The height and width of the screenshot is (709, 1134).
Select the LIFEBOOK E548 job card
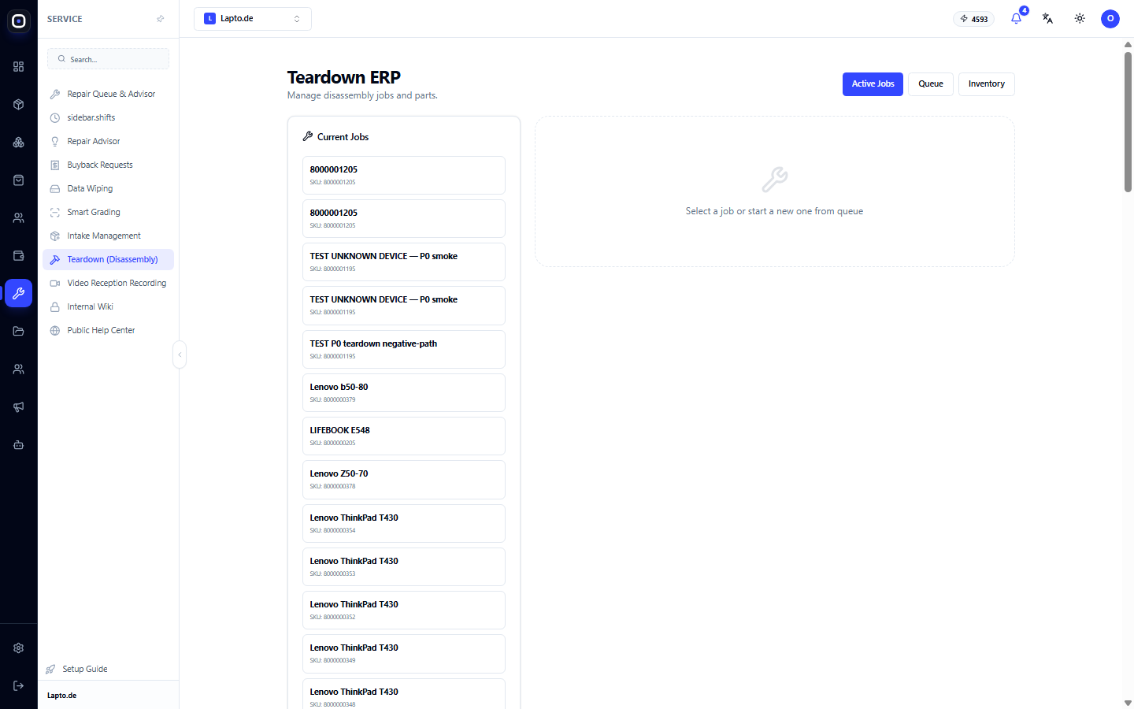coord(404,436)
